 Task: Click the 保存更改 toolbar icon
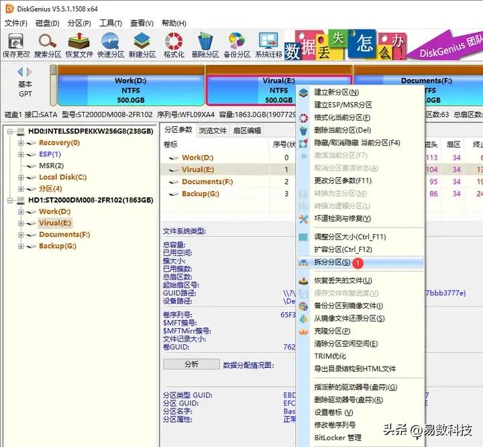pos(16,41)
